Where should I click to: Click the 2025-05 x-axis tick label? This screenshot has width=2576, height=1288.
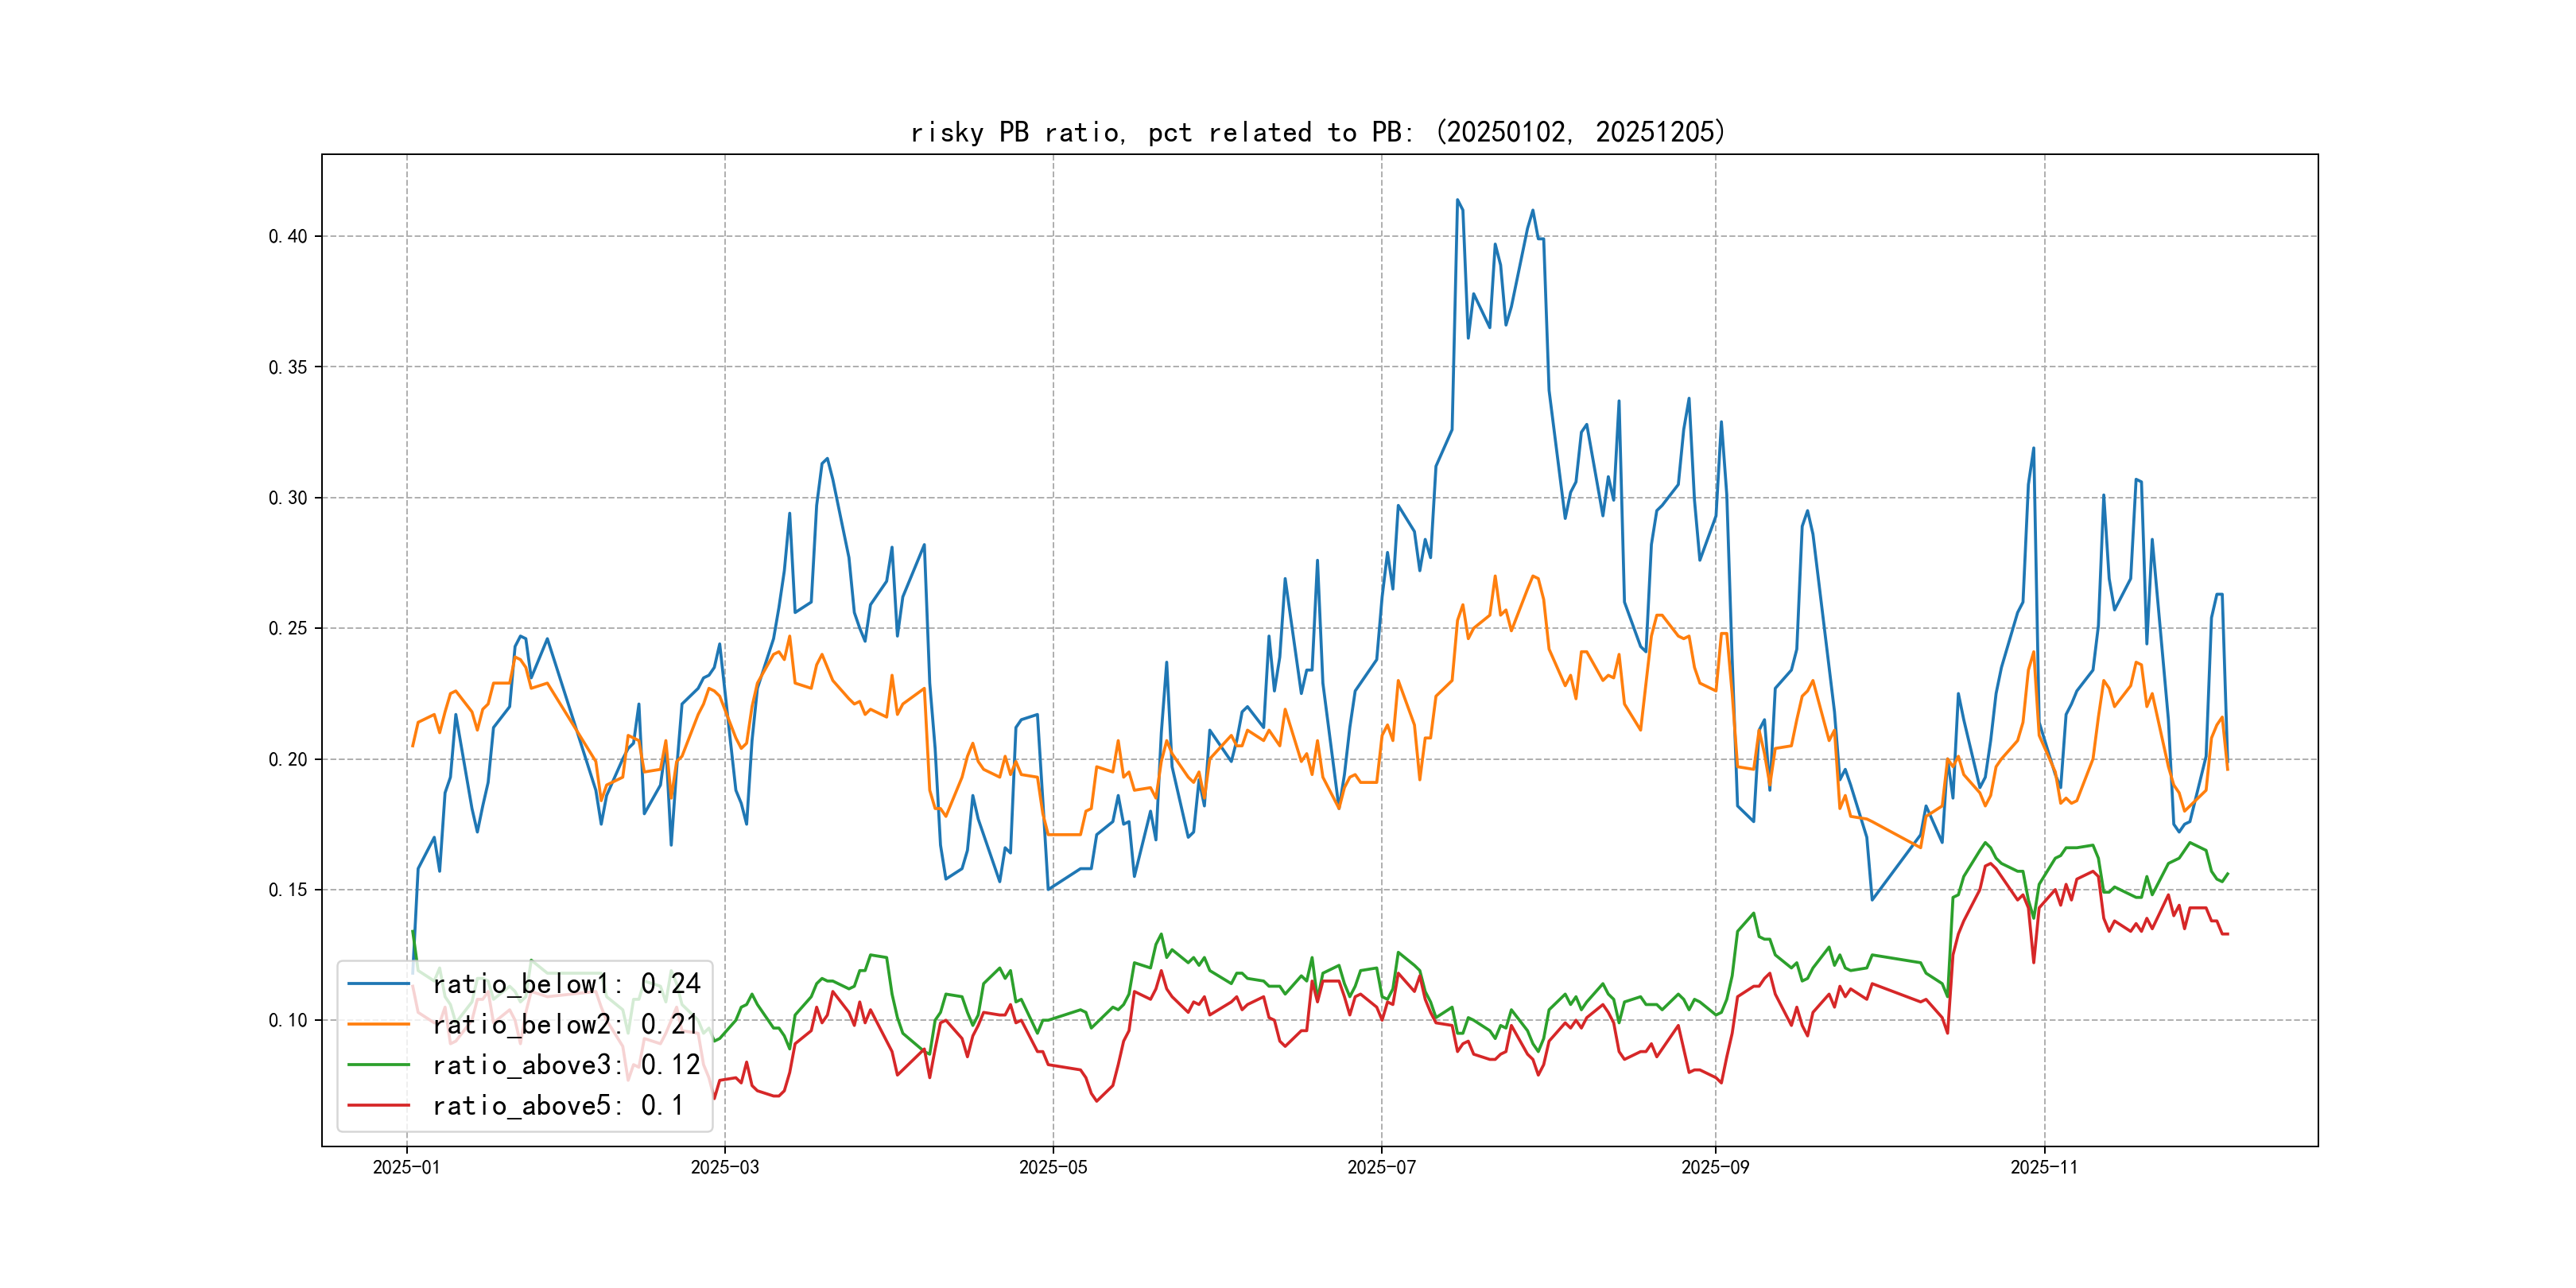click(x=1053, y=1167)
